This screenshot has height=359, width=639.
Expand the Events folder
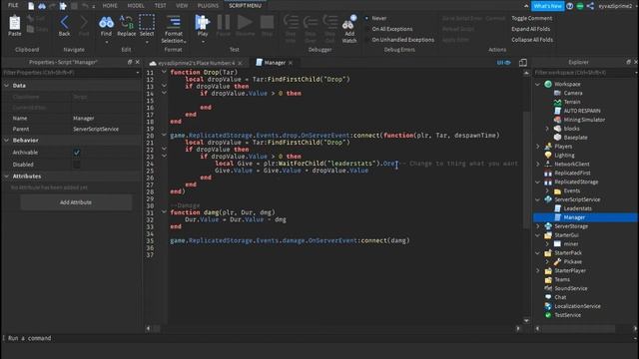click(547, 190)
